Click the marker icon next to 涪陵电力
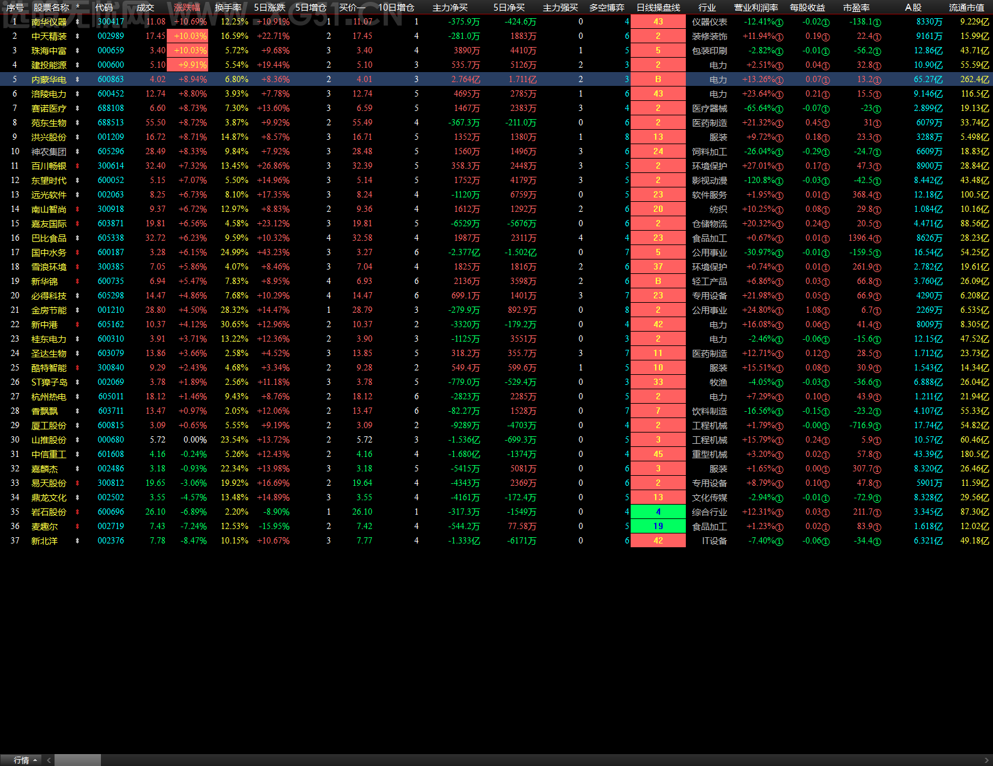The height and width of the screenshot is (766, 993). (78, 94)
